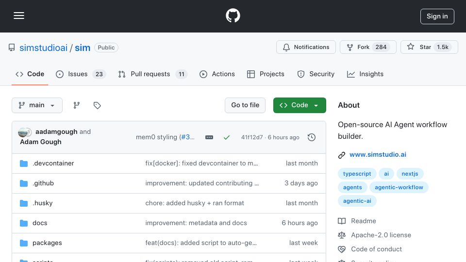This screenshot has height=262, width=466.
Task: Click the .husky folder icon
Action: pos(24,203)
